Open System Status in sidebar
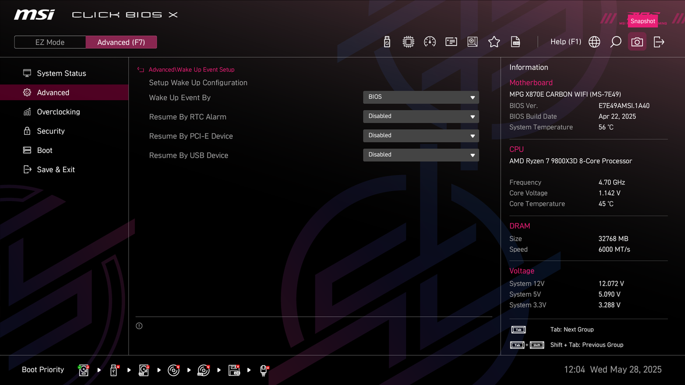This screenshot has height=385, width=685. pyautogui.click(x=64, y=73)
